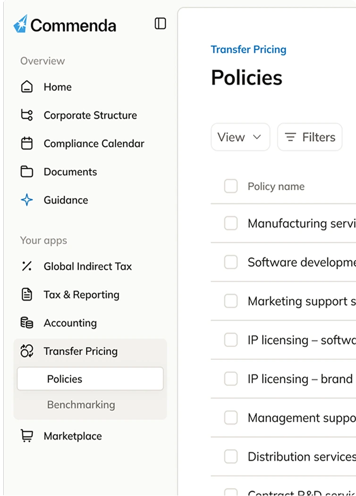This screenshot has width=356, height=496.
Task: Check the Manufacturing services policy checkbox
Action: (231, 223)
